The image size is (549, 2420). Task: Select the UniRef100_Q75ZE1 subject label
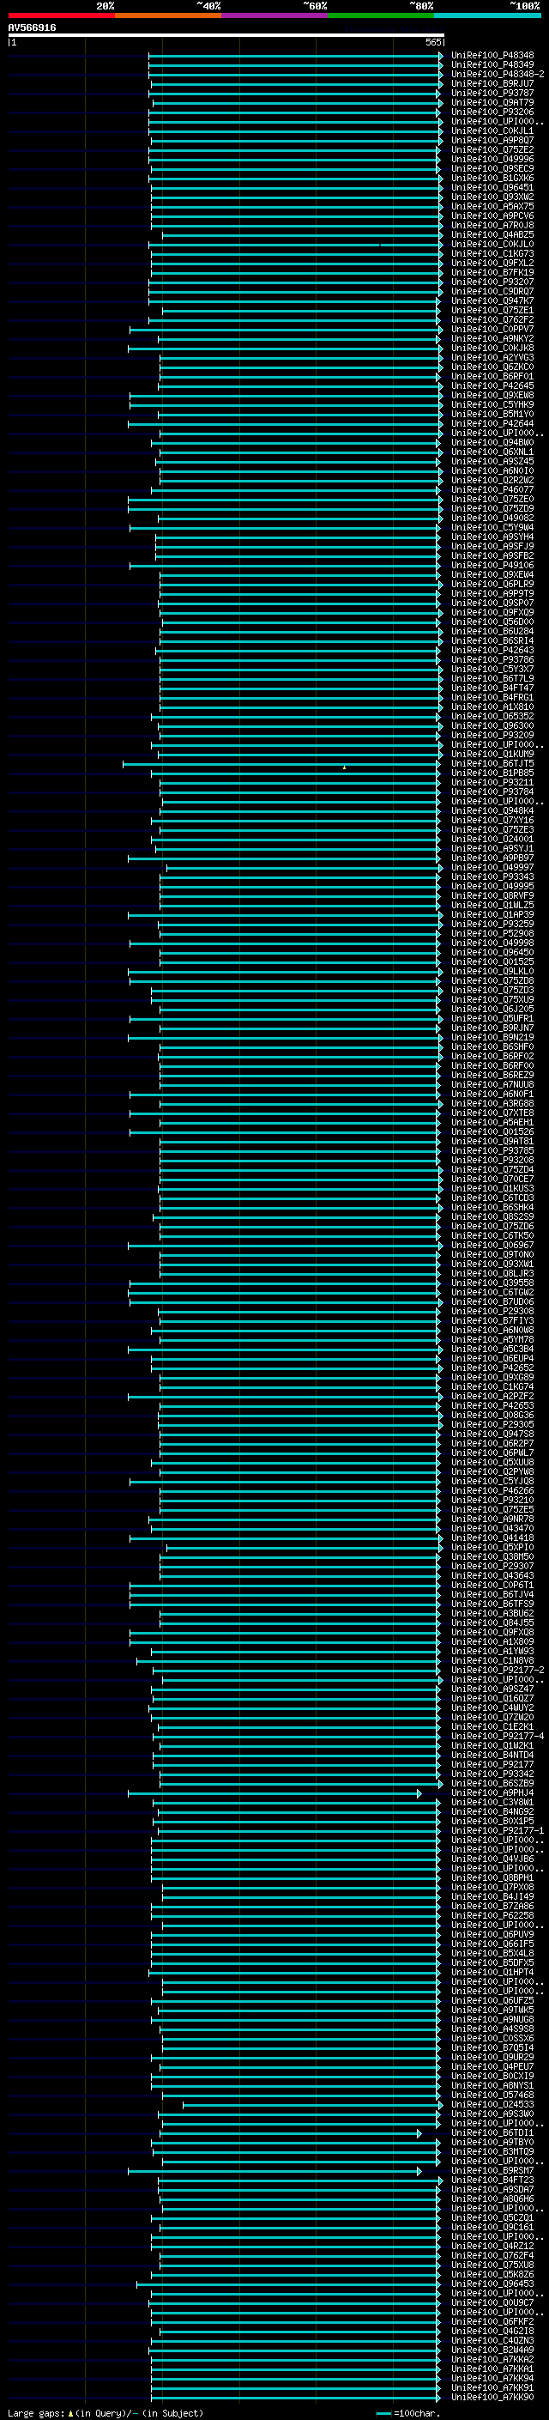492,310
